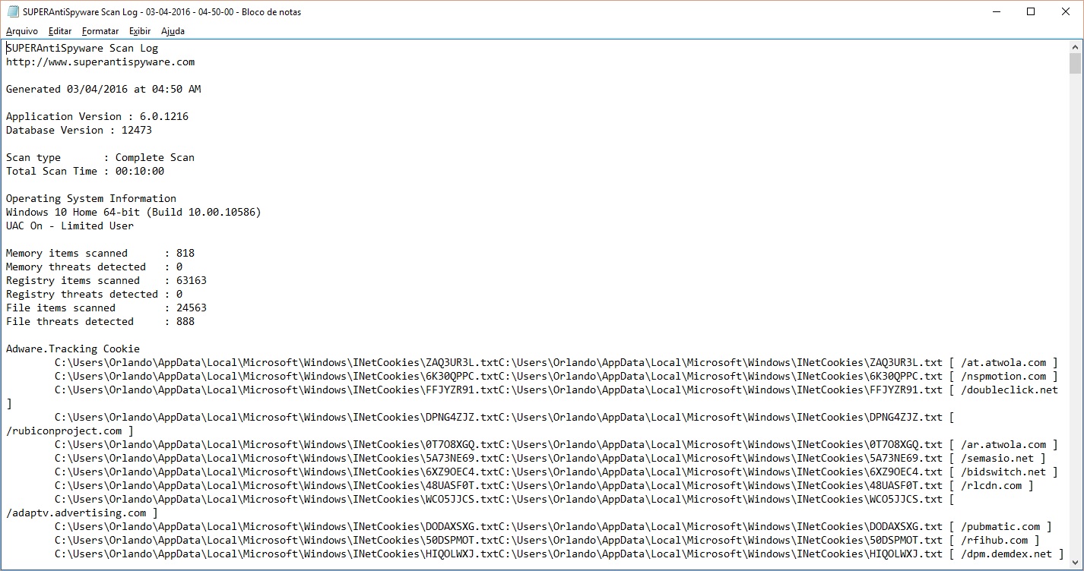
Task: Place cursor on 'Generated 03/04/2016' line
Action: [x=103, y=90]
